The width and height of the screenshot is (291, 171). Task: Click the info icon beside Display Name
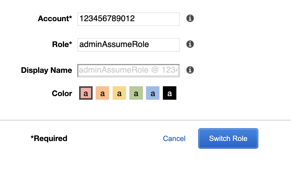pos(190,70)
